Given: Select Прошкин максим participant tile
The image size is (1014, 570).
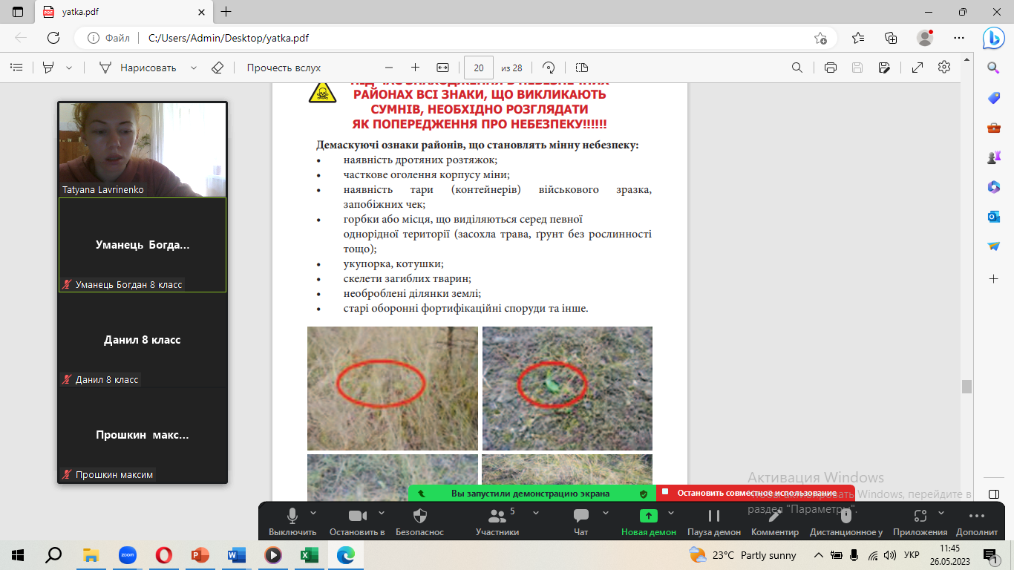Looking at the screenshot, I should point(143,435).
